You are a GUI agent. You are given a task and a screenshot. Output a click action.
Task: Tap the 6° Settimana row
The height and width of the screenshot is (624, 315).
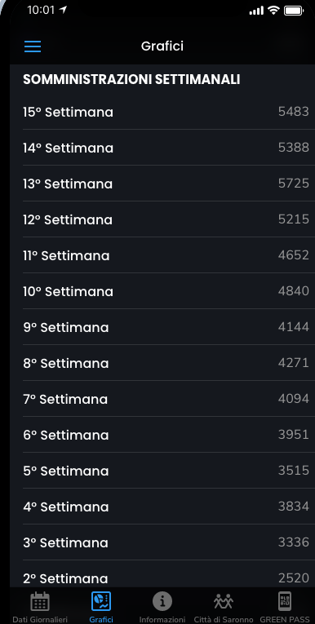(x=166, y=435)
